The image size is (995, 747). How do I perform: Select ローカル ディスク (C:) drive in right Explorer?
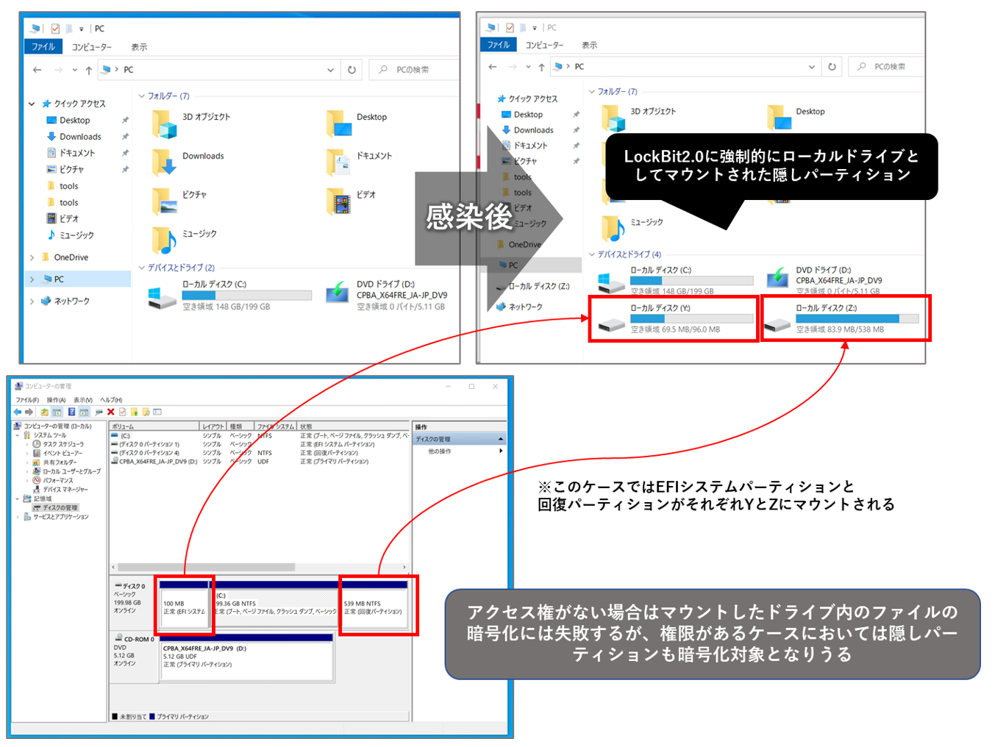(675, 280)
